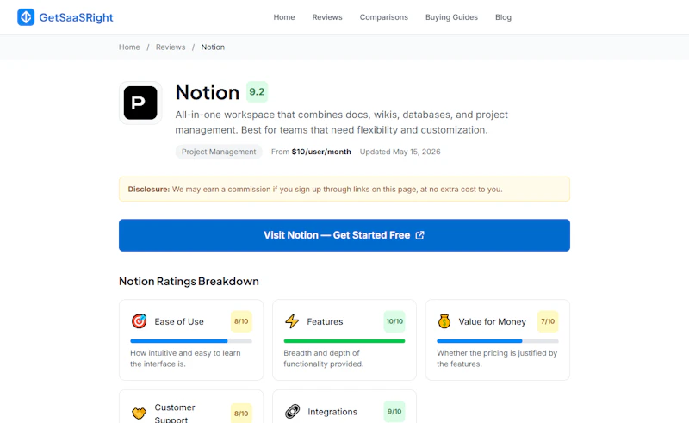Click the Ease of Use 8/10 badge
This screenshot has width=689, height=423.
pyautogui.click(x=241, y=321)
